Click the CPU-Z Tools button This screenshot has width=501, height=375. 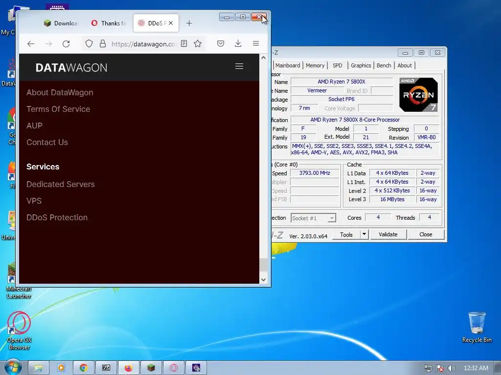pyautogui.click(x=346, y=235)
